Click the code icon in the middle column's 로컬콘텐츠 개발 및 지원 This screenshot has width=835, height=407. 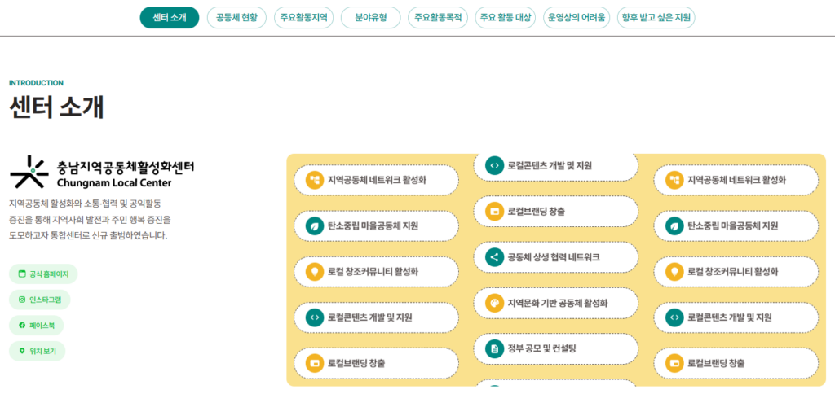pyautogui.click(x=494, y=165)
